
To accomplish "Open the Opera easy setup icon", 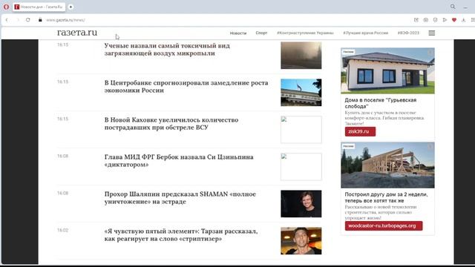I will [x=473, y=20].
